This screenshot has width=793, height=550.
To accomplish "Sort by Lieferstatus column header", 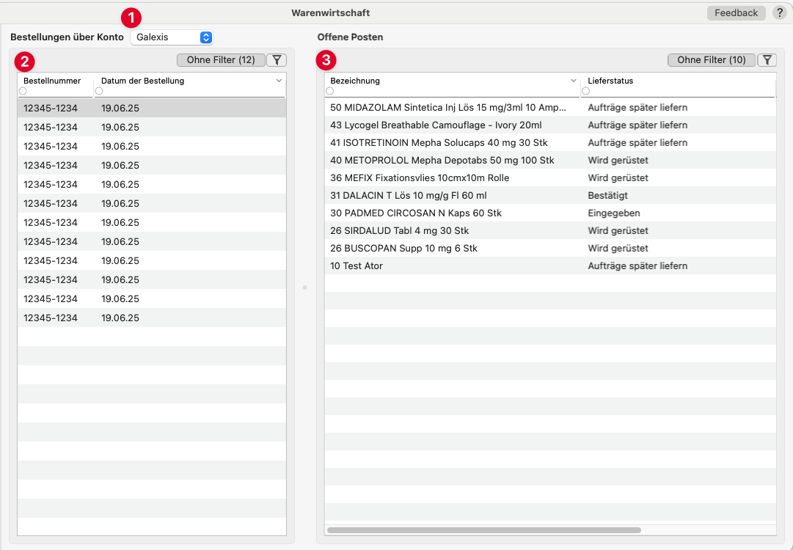I will 610,81.
